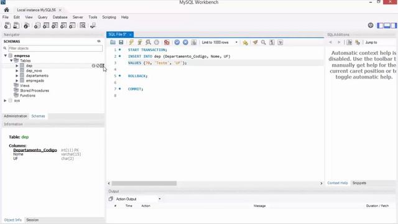Click the open script folder icon in editor toolbar

(x=113, y=42)
